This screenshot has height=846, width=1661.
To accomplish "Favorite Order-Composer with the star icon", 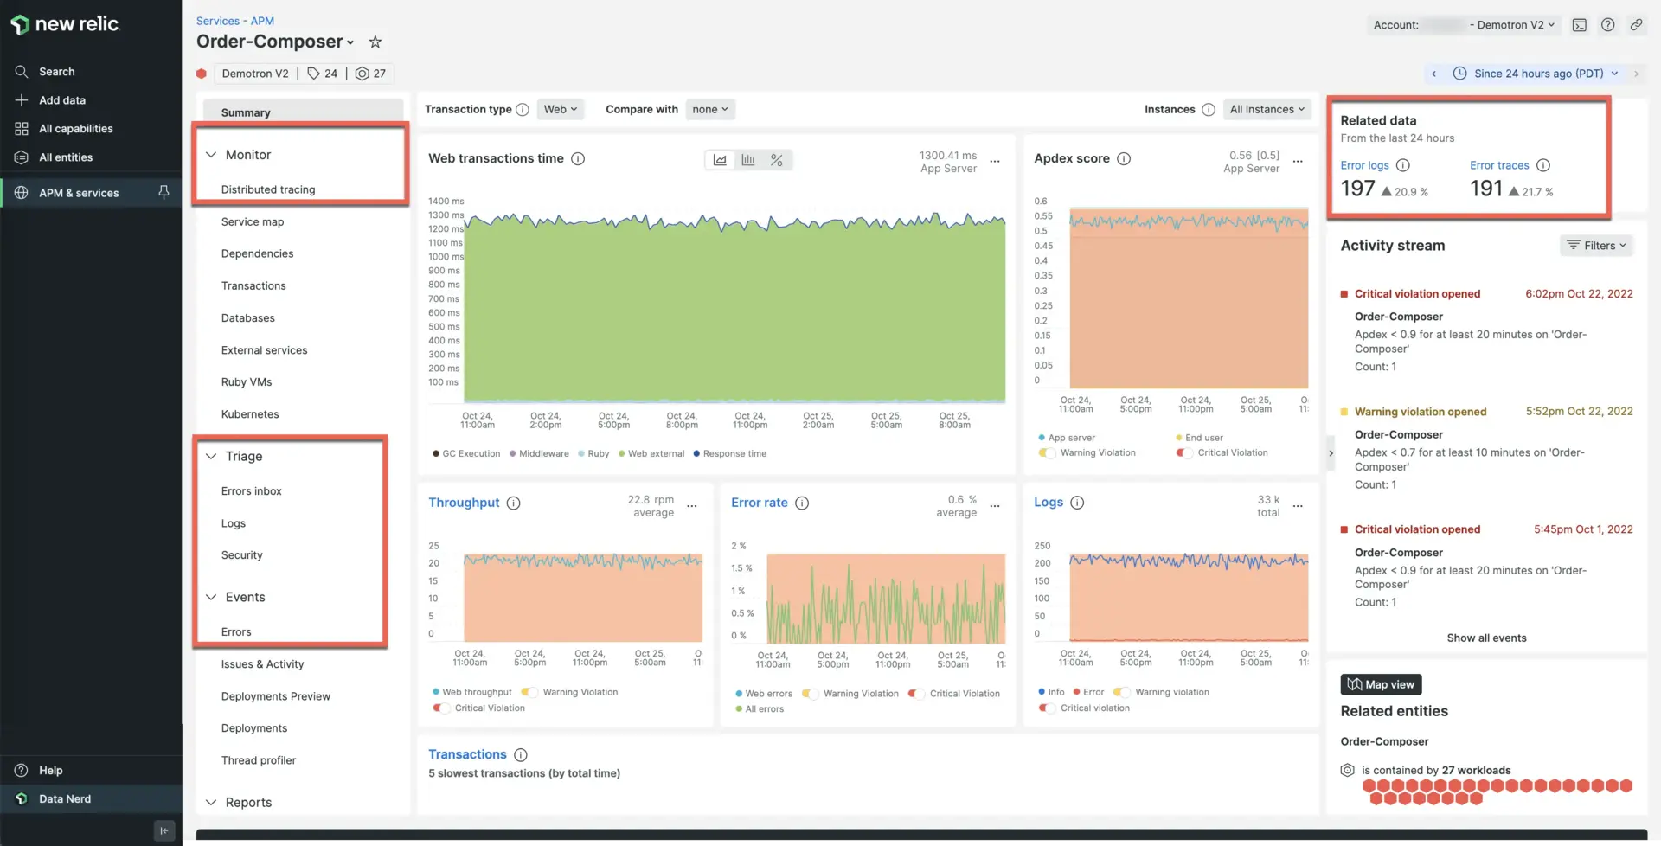I will pyautogui.click(x=375, y=42).
